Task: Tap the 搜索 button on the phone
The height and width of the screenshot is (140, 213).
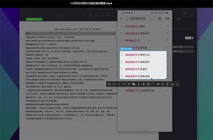Action: pos(167,19)
